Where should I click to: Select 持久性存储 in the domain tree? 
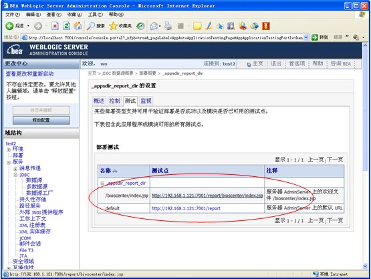pos(33,200)
